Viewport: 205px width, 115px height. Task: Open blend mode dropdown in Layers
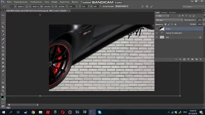[x=169, y=20]
